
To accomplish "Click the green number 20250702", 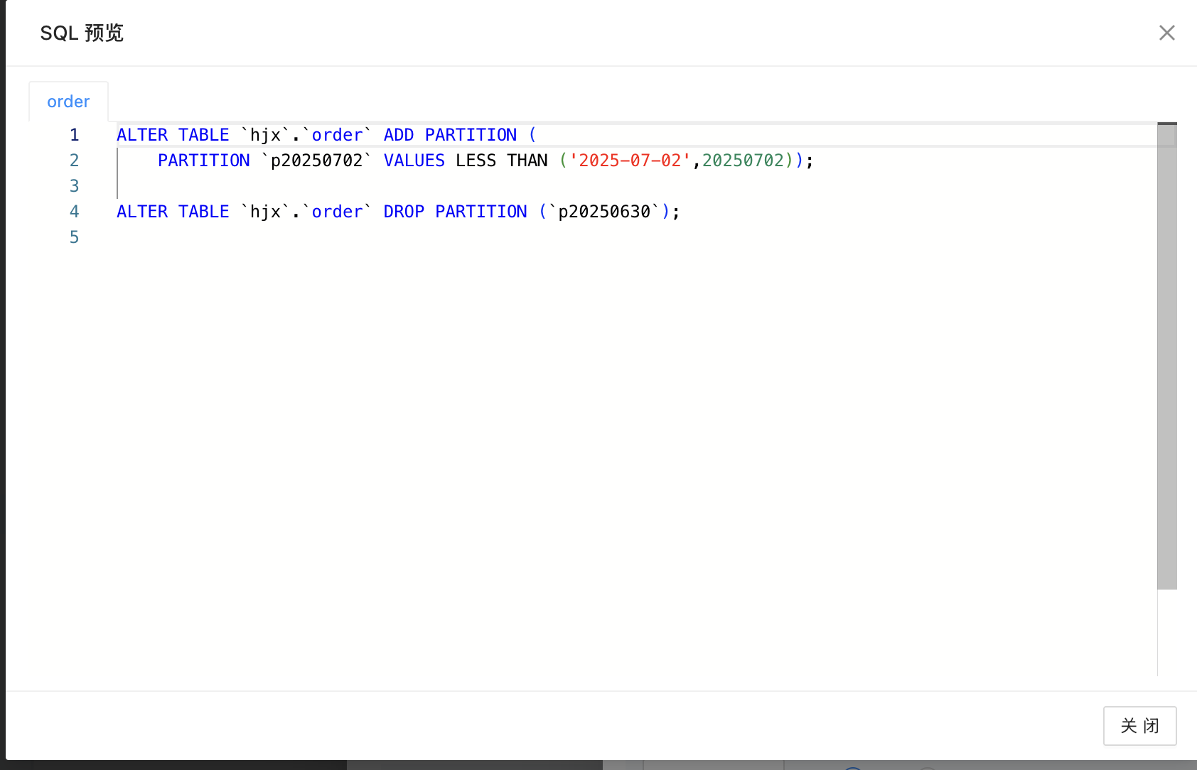I will point(743,161).
